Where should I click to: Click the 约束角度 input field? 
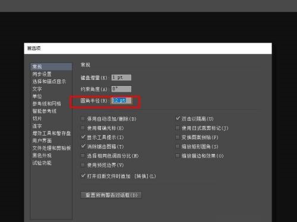(121, 89)
